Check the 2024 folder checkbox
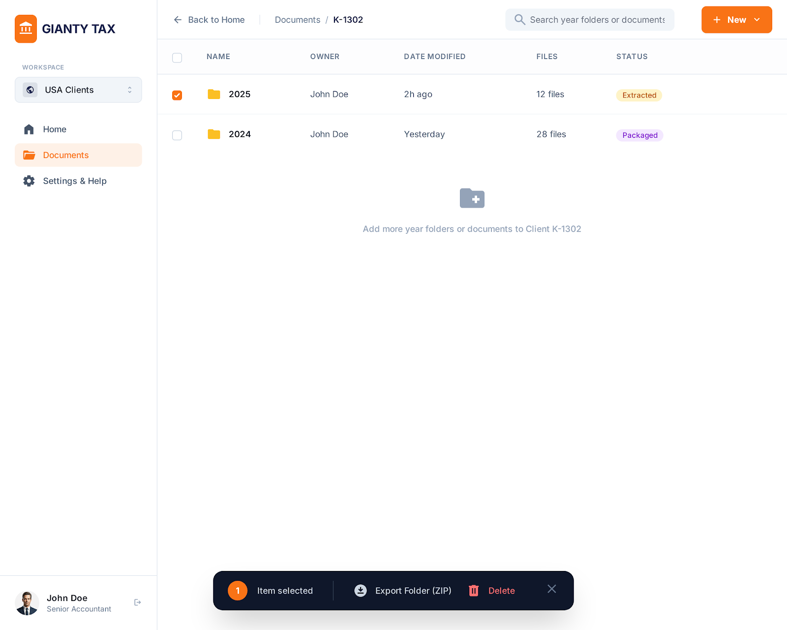Image resolution: width=787 pixels, height=630 pixels. coord(177,135)
